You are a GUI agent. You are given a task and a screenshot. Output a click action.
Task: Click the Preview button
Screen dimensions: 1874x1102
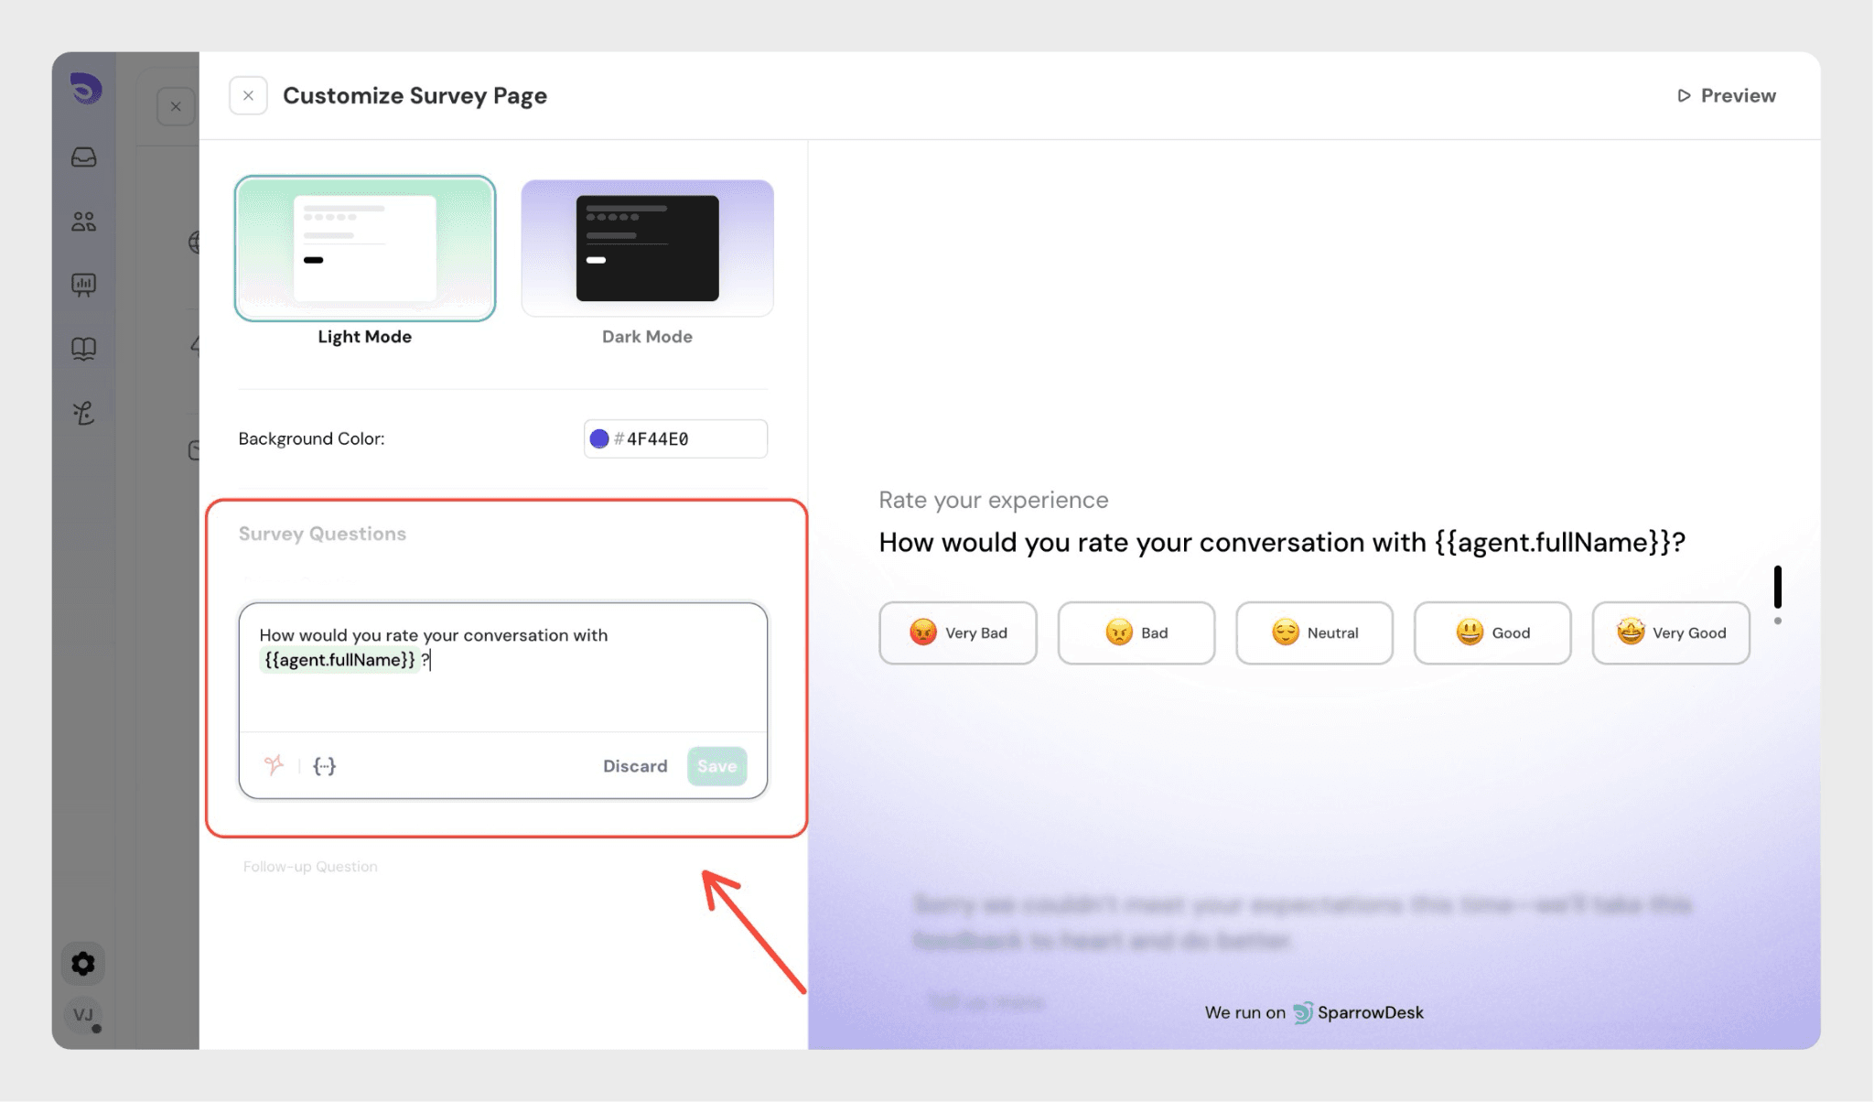pos(1726,95)
